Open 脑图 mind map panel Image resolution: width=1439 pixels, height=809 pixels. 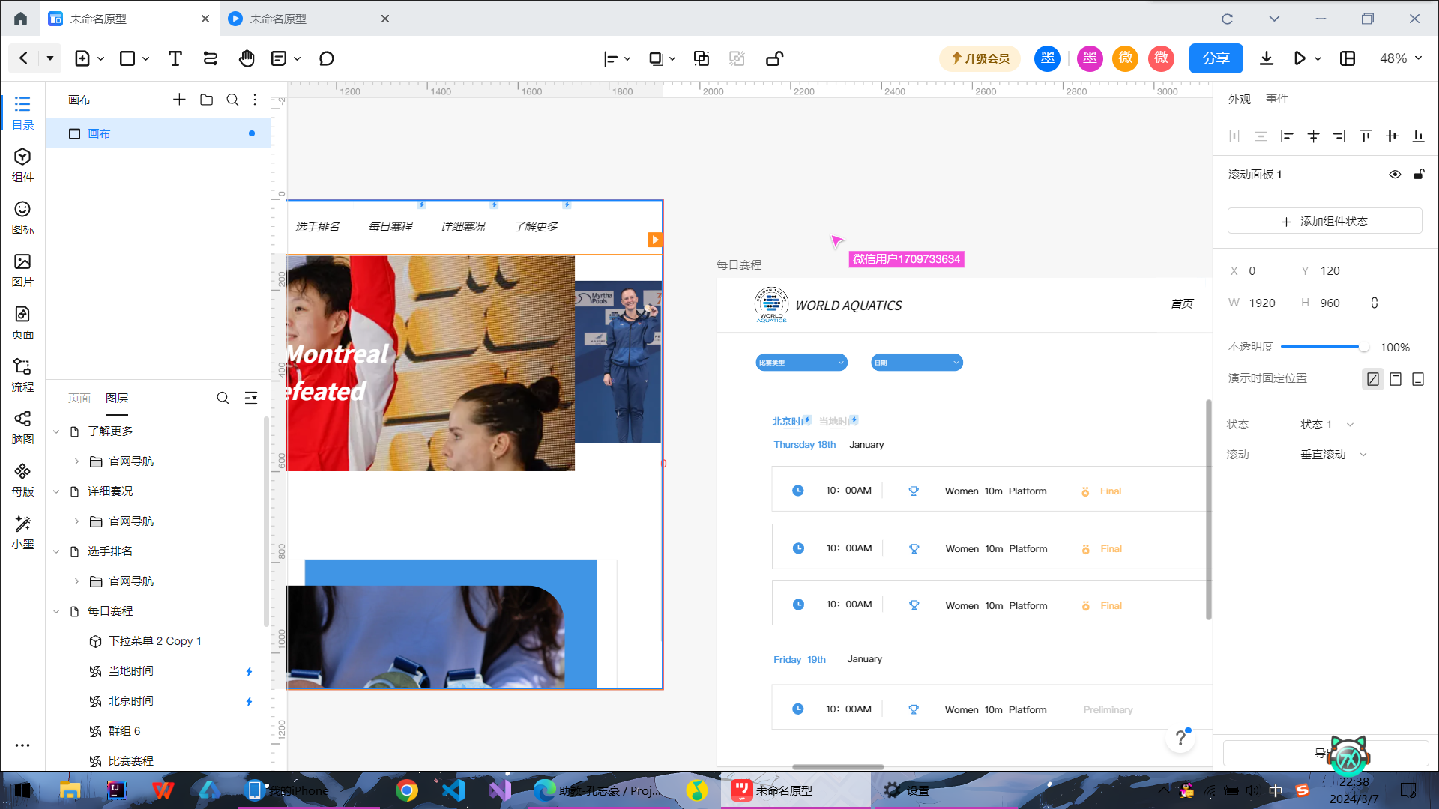tap(22, 427)
